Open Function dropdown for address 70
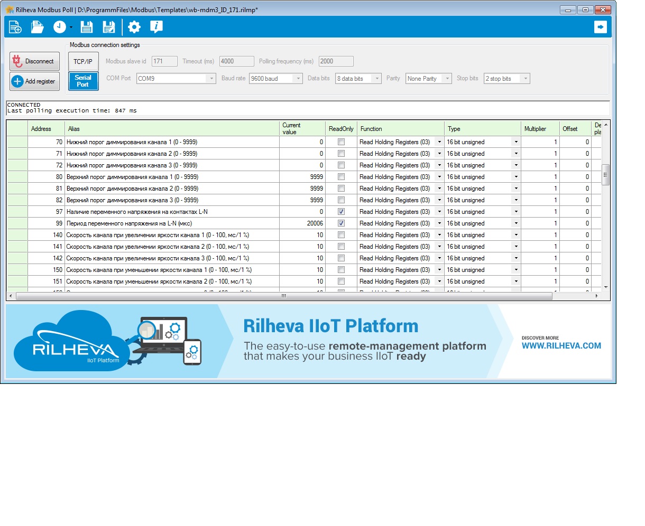Viewport: 645px width, 526px height. click(x=439, y=142)
